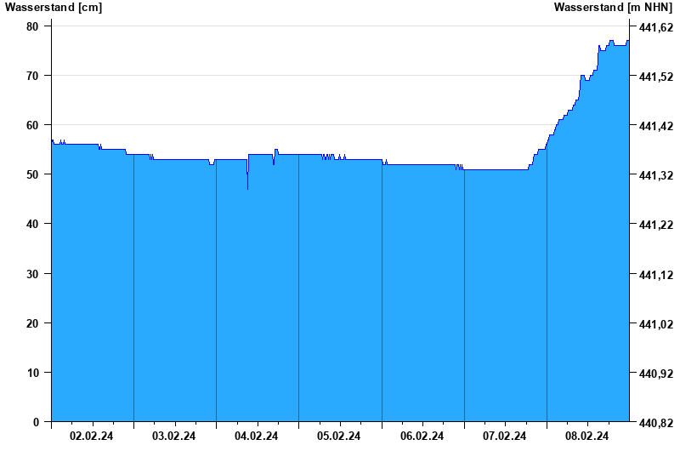This screenshot has height=468, width=680.
Task: Click the 03.02.24 date label
Action: 174,436
